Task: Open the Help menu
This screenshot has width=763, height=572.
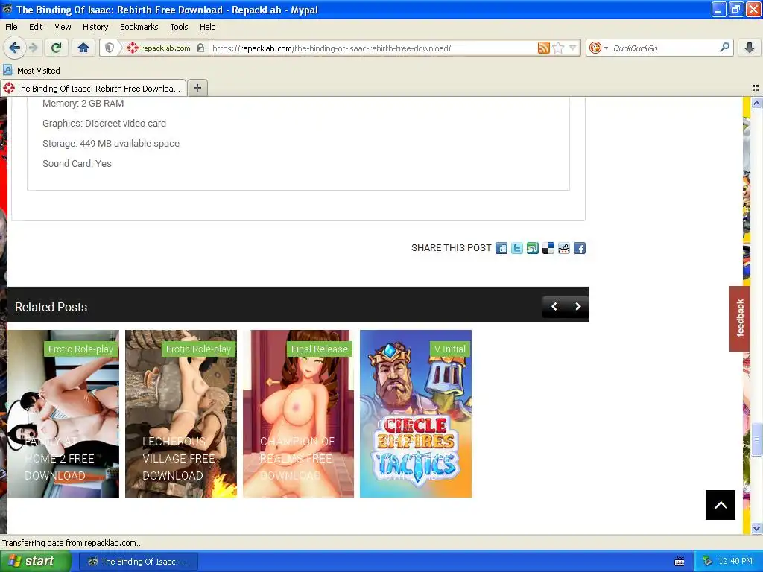Action: pyautogui.click(x=207, y=27)
